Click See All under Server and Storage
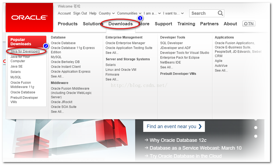Viewport: 273px width, 165px height. (x=112, y=79)
